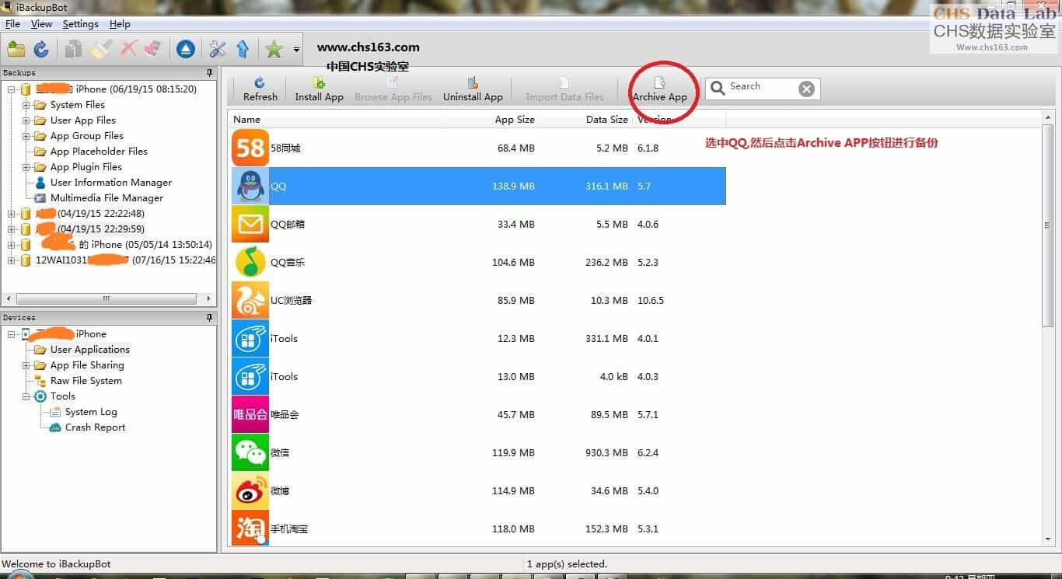This screenshot has height=579, width=1062.
Task: Refresh the application list
Action: [x=260, y=89]
